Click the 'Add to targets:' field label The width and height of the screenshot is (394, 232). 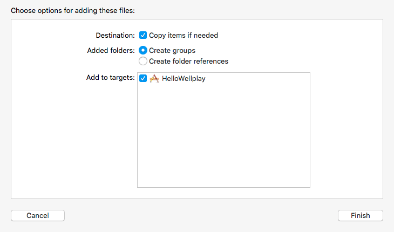(111, 78)
